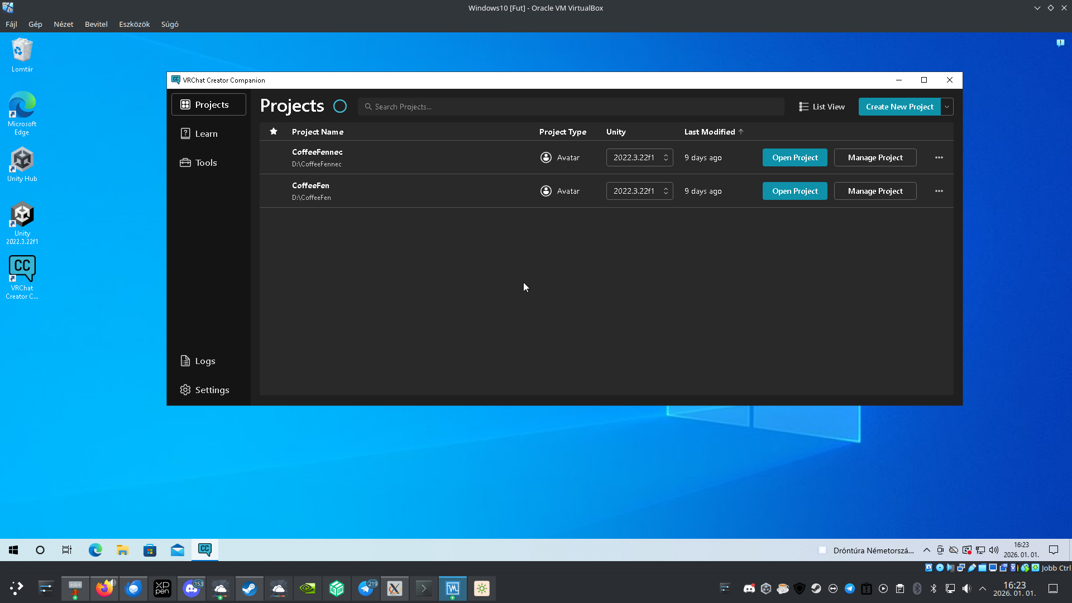Open Unity version selector for CoffeeFennec

[639, 157]
